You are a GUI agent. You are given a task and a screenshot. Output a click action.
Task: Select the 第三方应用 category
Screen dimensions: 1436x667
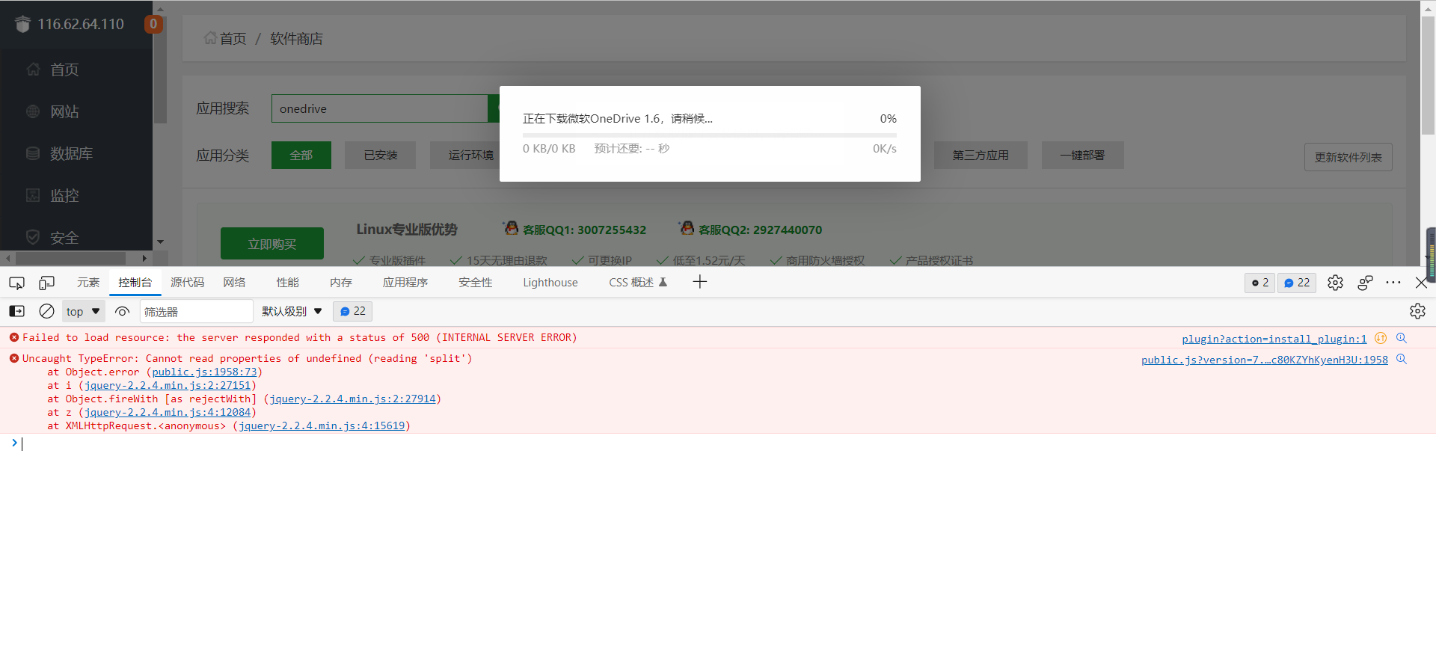click(x=981, y=155)
